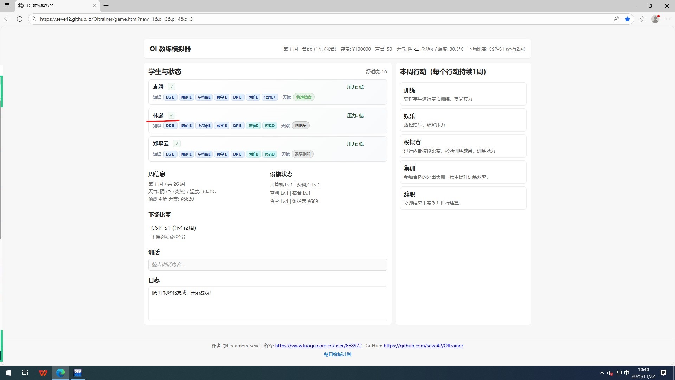Click the 训话 text input field
Screen dimensions: 675x380
pos(268,265)
